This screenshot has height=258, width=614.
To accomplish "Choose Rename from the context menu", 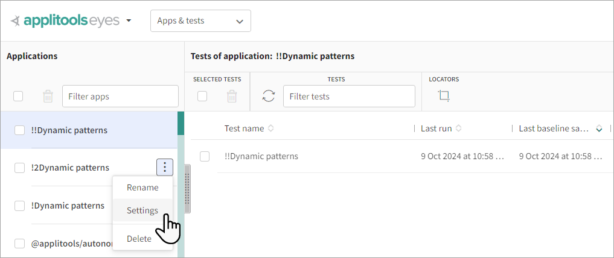I will pos(142,187).
